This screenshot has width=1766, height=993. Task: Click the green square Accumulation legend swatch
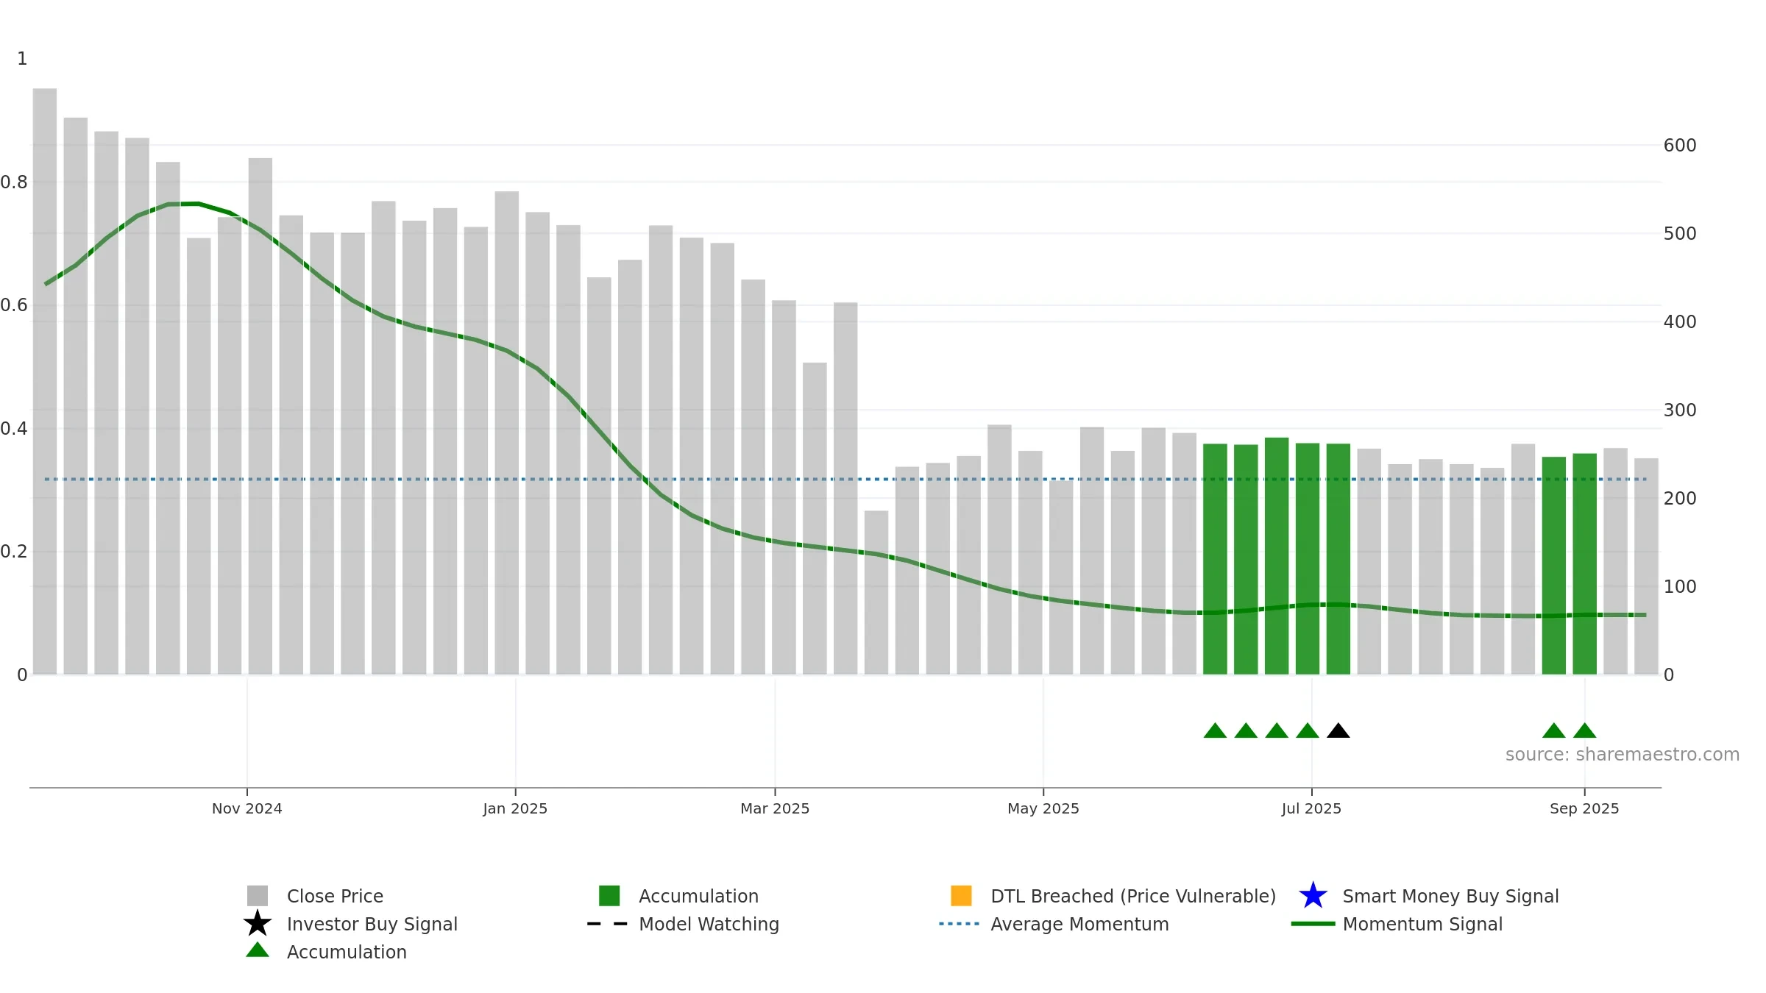pos(609,896)
